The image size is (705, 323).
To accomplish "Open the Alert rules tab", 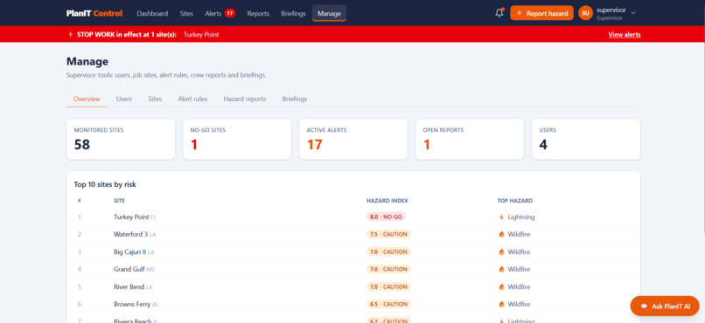I will (192, 100).
